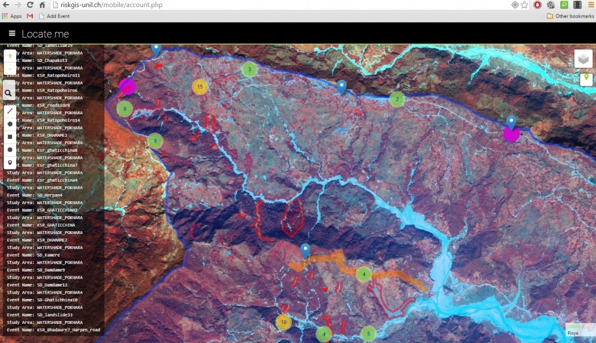Expand the cluster marker labeled 15

(x=200, y=87)
